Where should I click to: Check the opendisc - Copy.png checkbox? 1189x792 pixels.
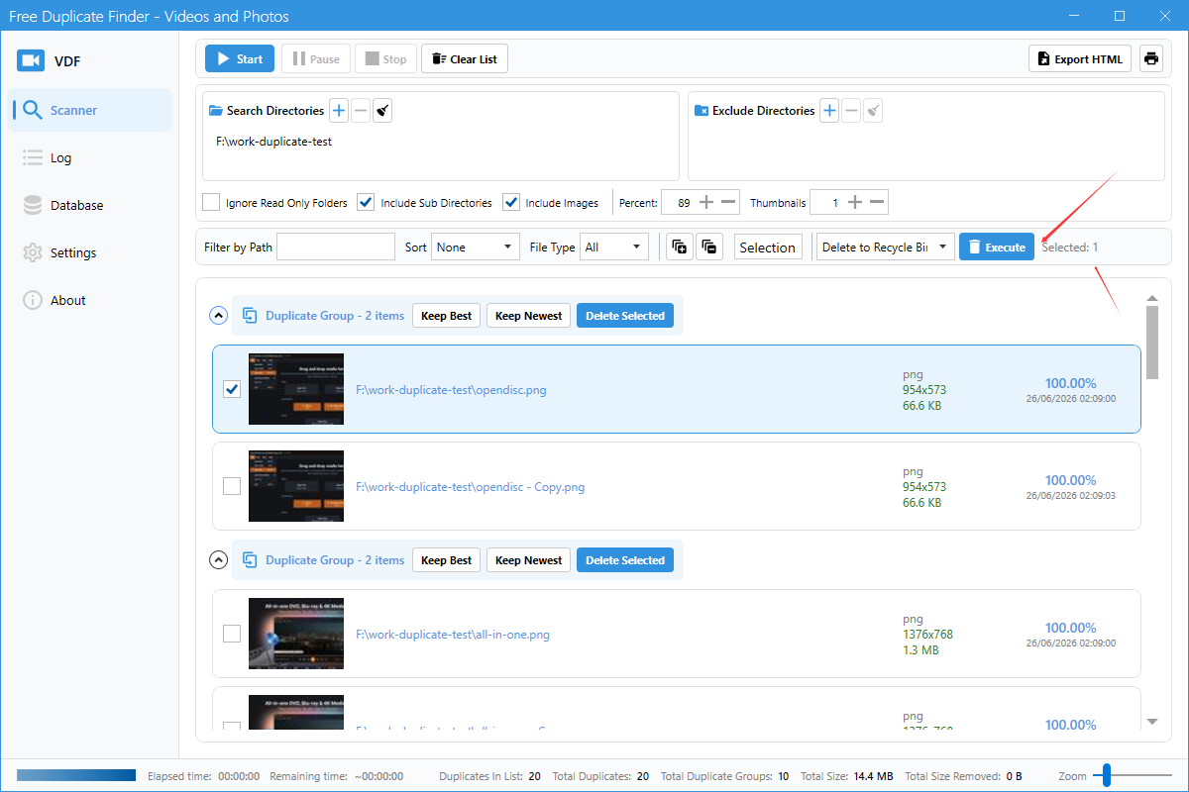pyautogui.click(x=232, y=486)
